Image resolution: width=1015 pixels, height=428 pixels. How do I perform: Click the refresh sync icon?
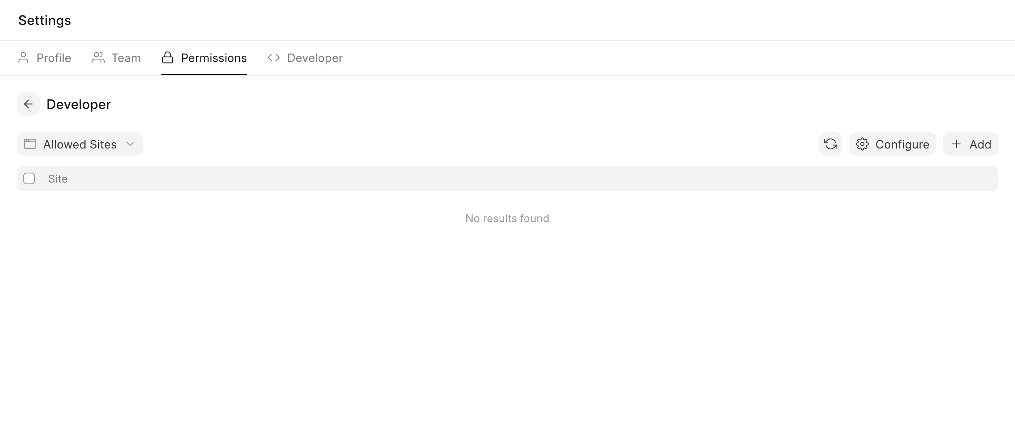(830, 144)
